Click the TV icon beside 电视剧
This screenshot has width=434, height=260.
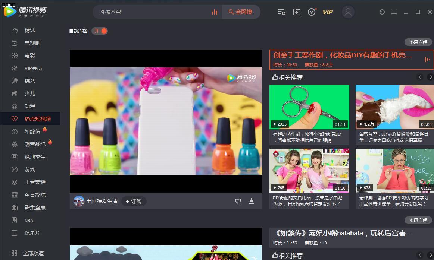15,43
